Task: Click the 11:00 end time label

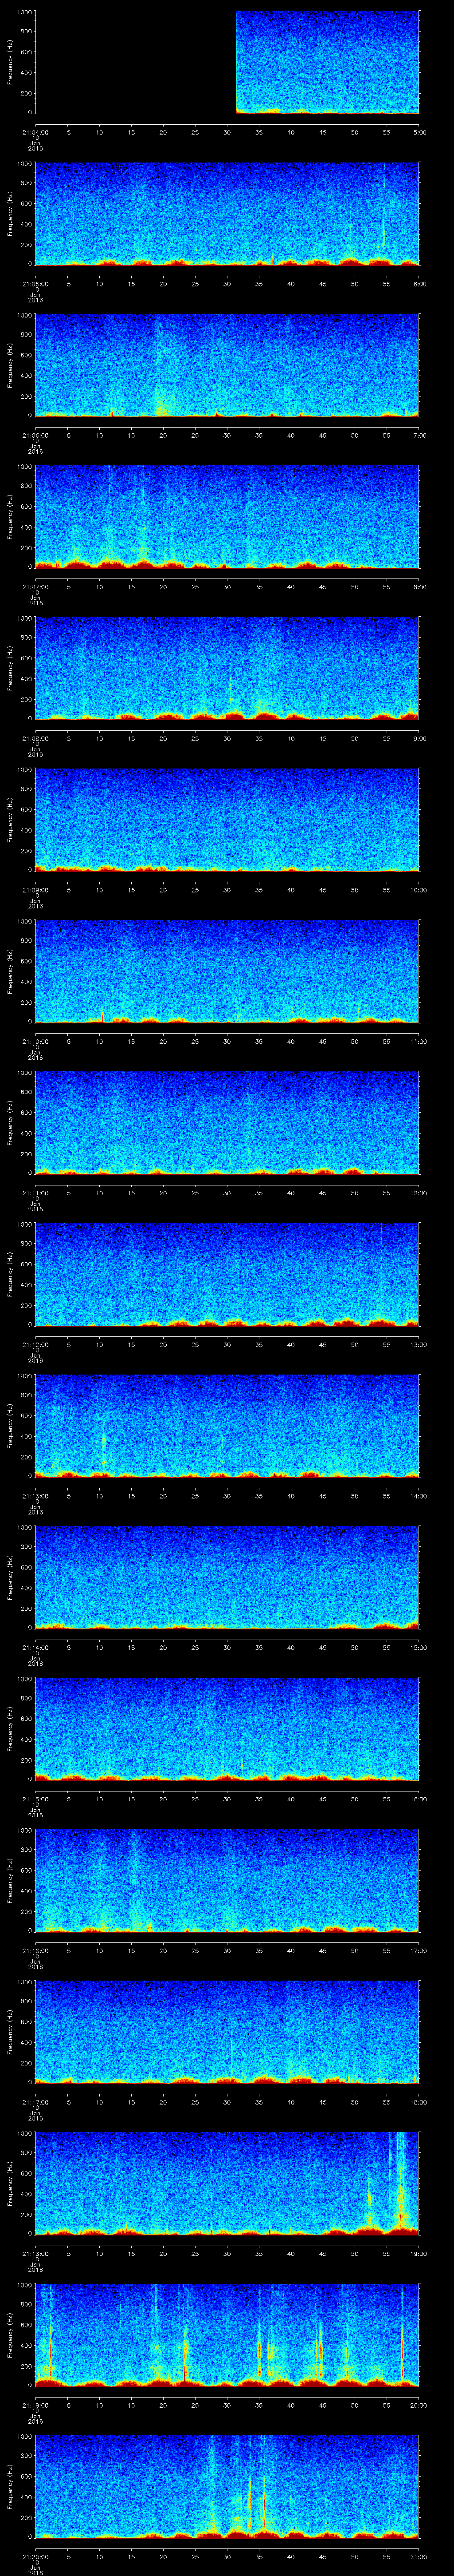Action: pos(418,1041)
